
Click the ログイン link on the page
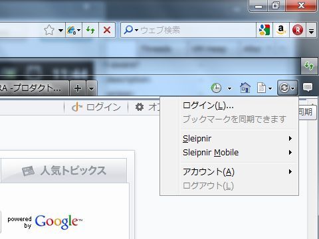click(96, 108)
